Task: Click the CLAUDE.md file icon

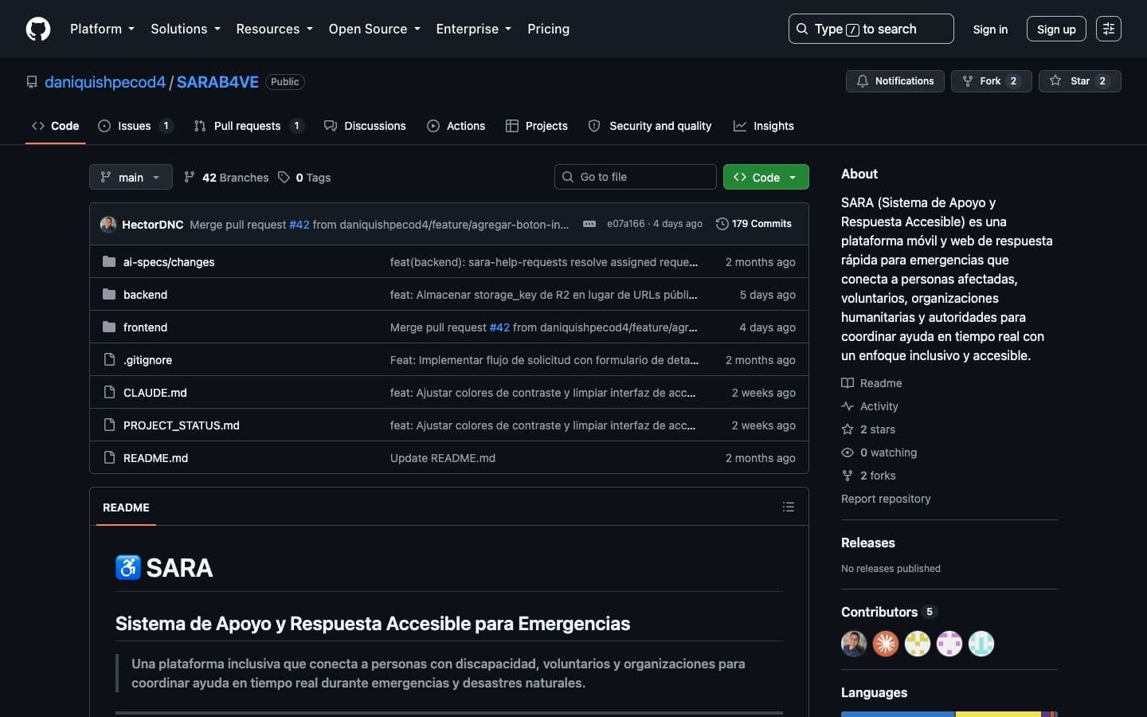Action: tap(109, 392)
